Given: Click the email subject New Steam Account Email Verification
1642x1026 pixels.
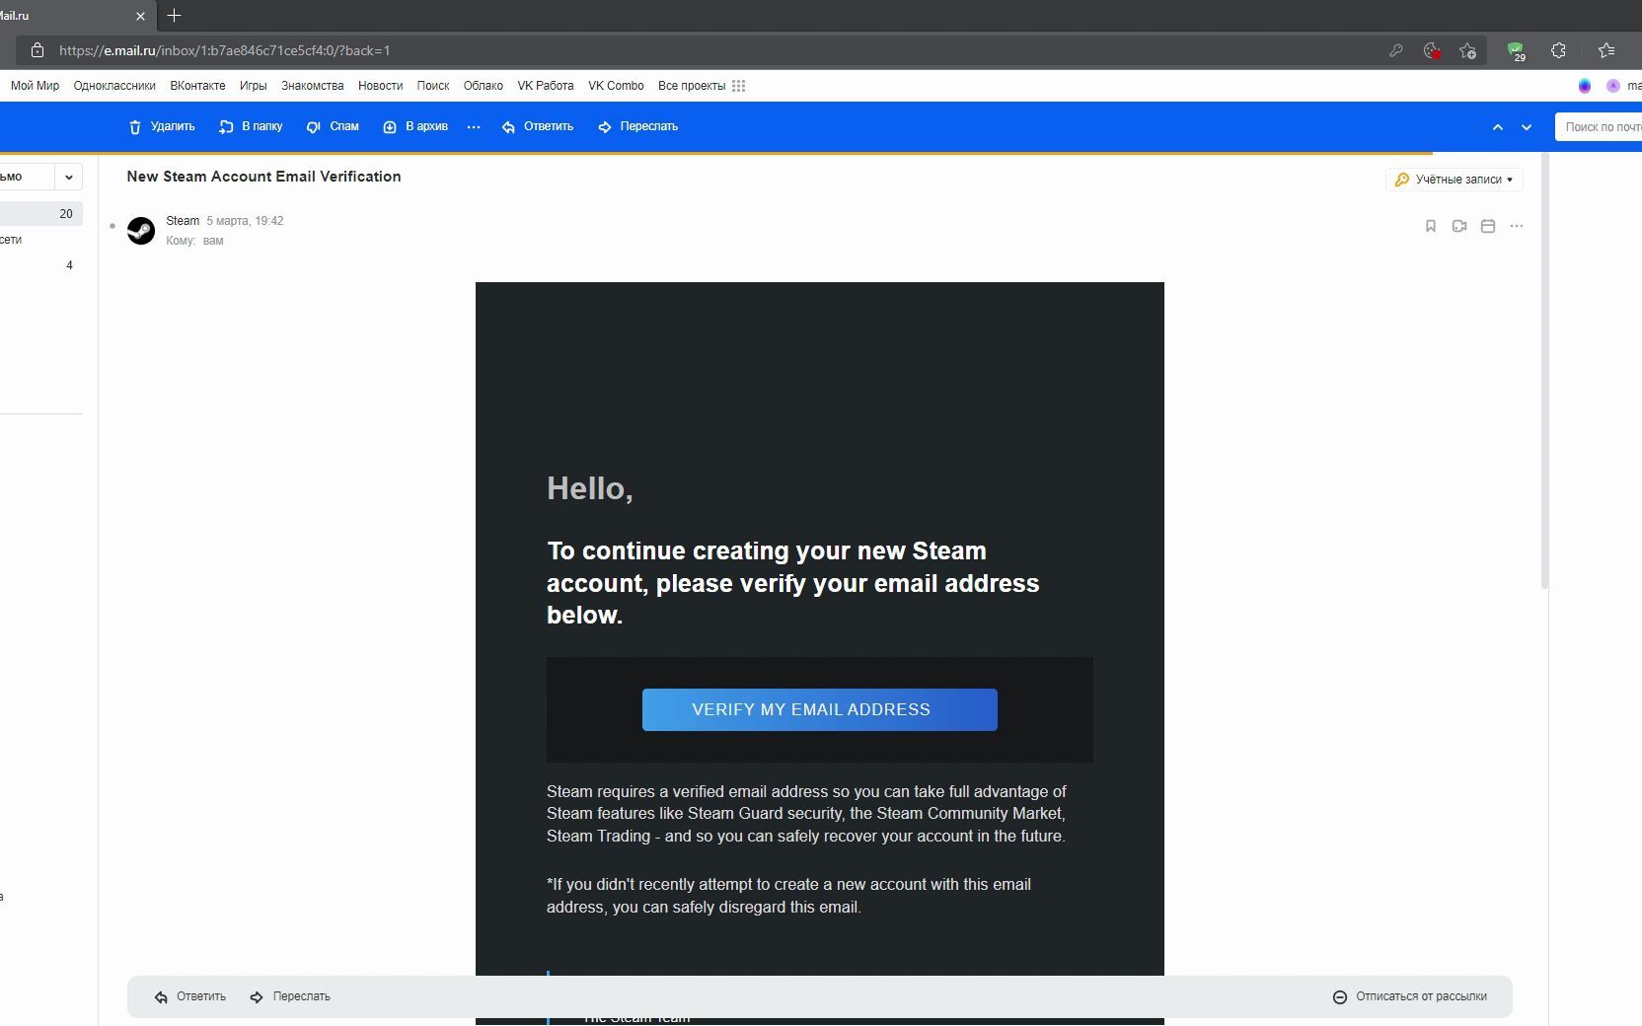Looking at the screenshot, I should tap(263, 177).
